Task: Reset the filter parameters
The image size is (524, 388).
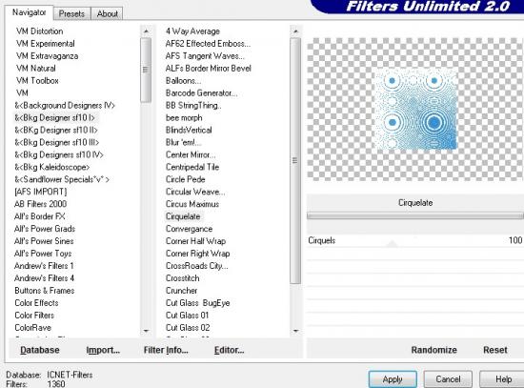Action: tap(495, 350)
